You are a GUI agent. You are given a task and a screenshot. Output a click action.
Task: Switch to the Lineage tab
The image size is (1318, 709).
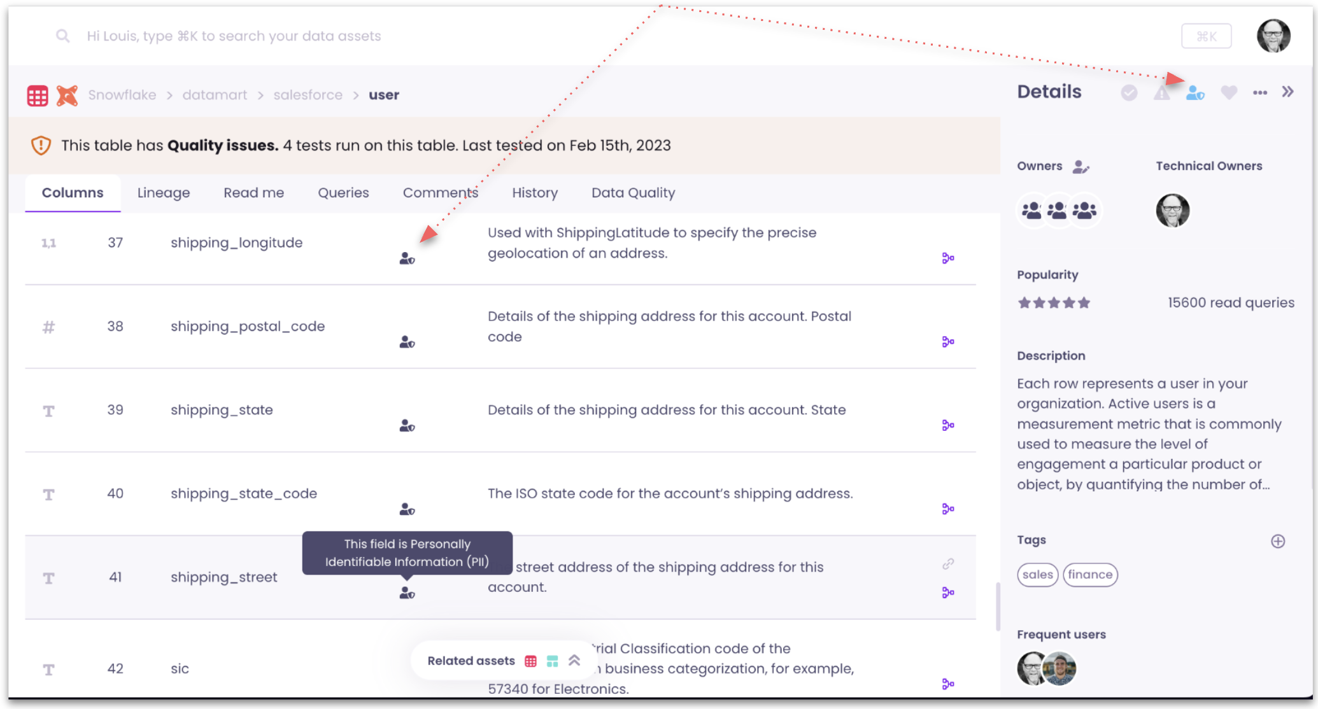coord(163,193)
